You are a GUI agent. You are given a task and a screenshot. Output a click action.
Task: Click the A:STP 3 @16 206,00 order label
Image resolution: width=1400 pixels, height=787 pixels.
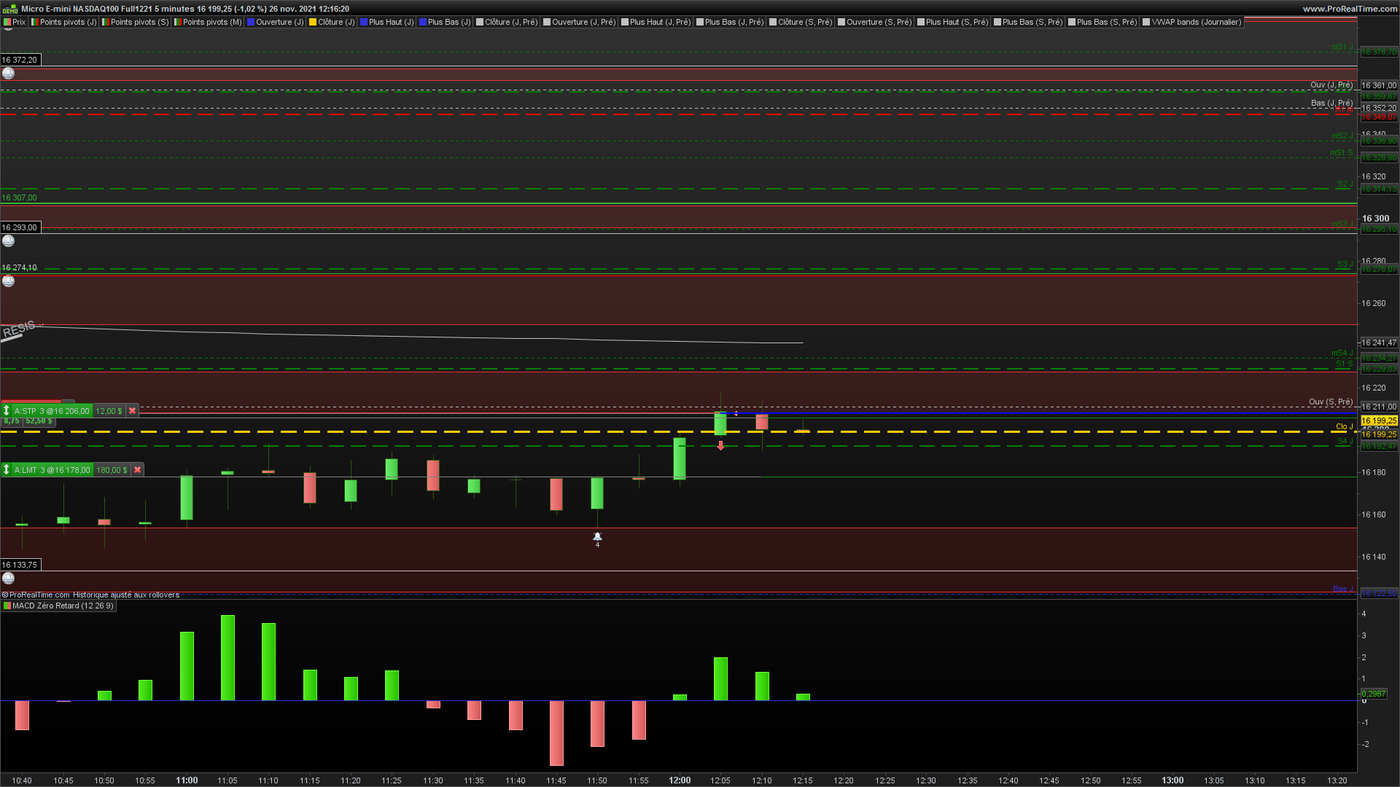coord(52,411)
